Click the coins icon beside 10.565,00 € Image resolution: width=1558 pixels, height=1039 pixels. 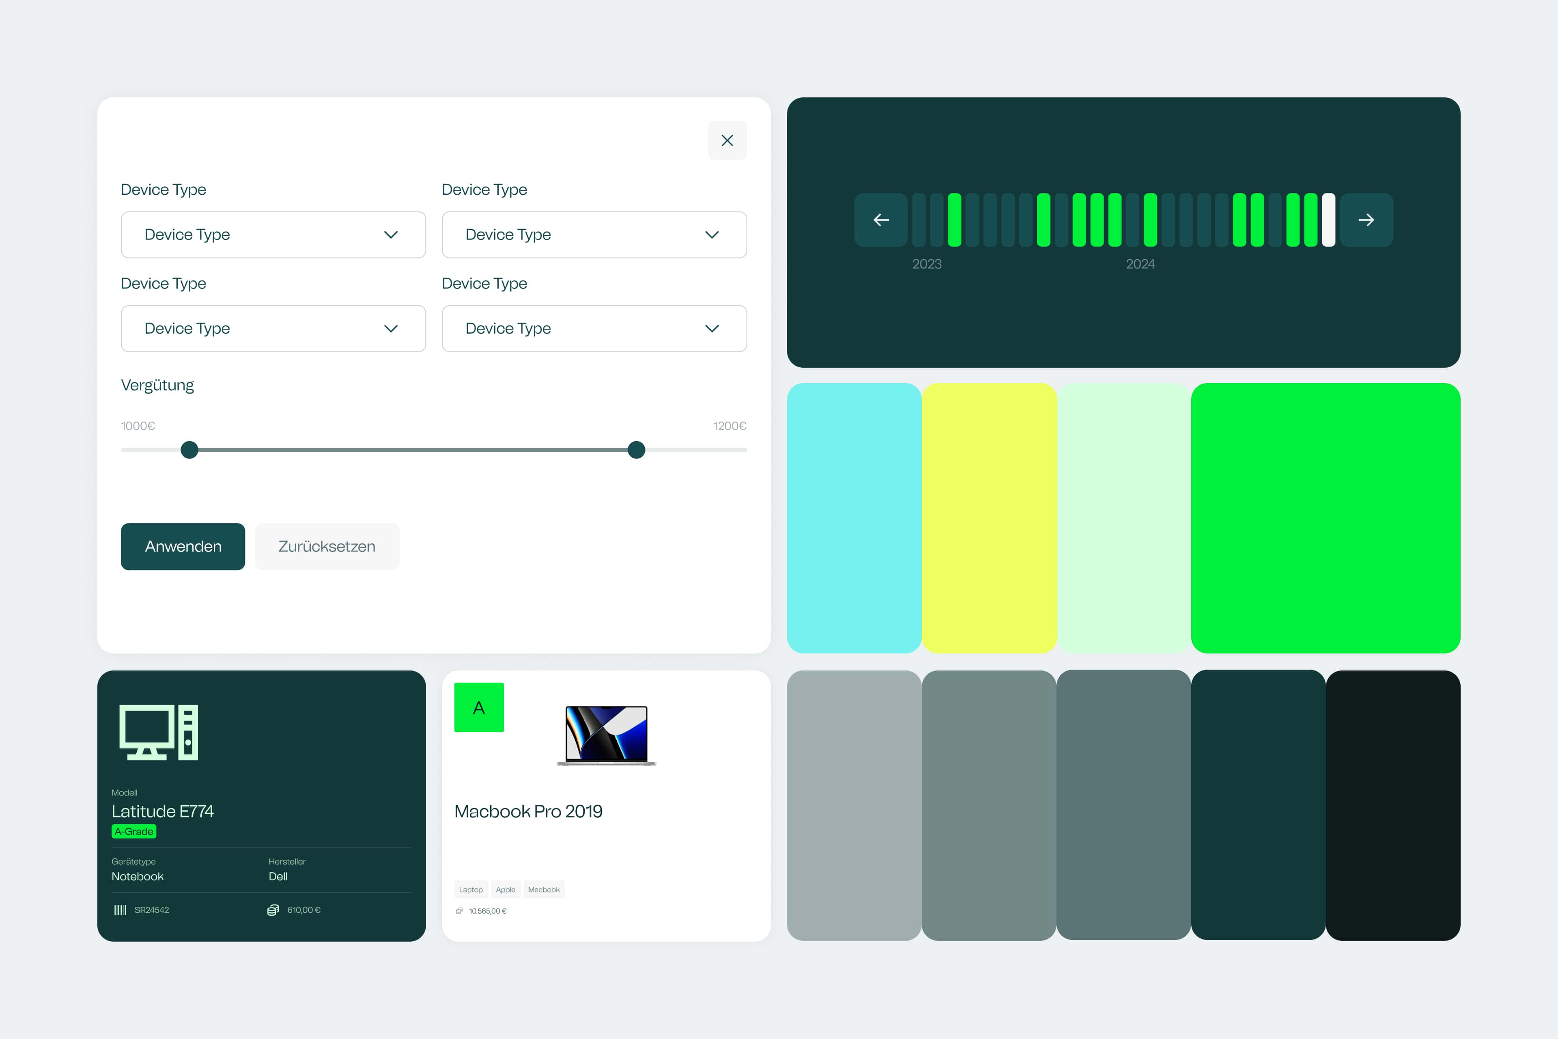(x=459, y=911)
